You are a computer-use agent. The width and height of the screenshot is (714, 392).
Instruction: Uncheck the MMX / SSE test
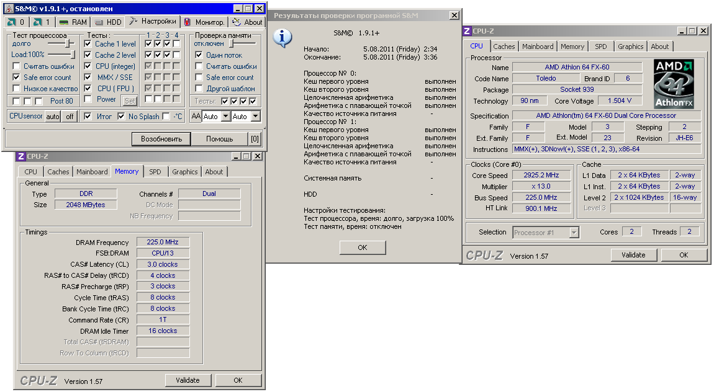[x=88, y=77]
